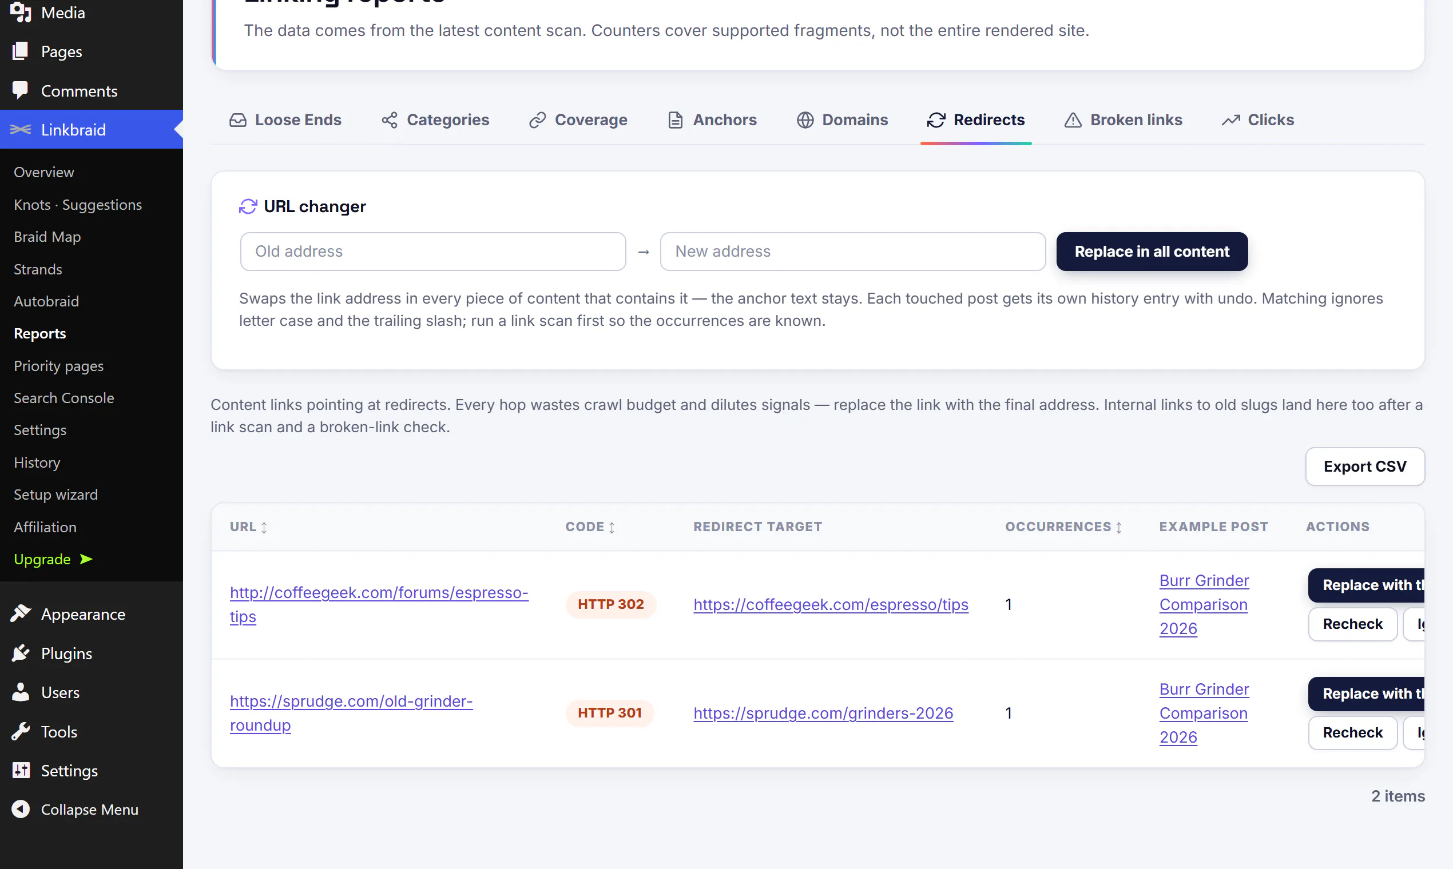Viewport: 1453px width, 869px height.
Task: Open the Clicks tab
Action: [1257, 119]
